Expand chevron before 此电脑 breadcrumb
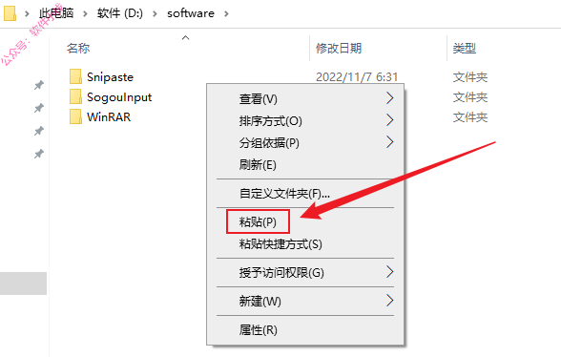This screenshot has width=561, height=357. [27, 13]
